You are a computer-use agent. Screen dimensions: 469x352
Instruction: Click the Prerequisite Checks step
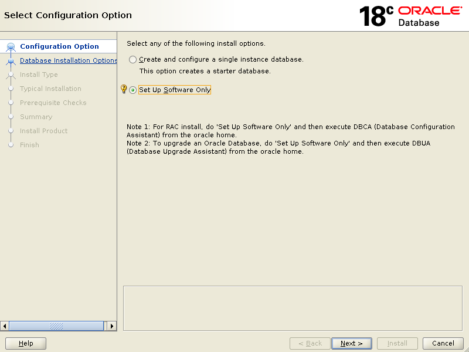tap(53, 103)
